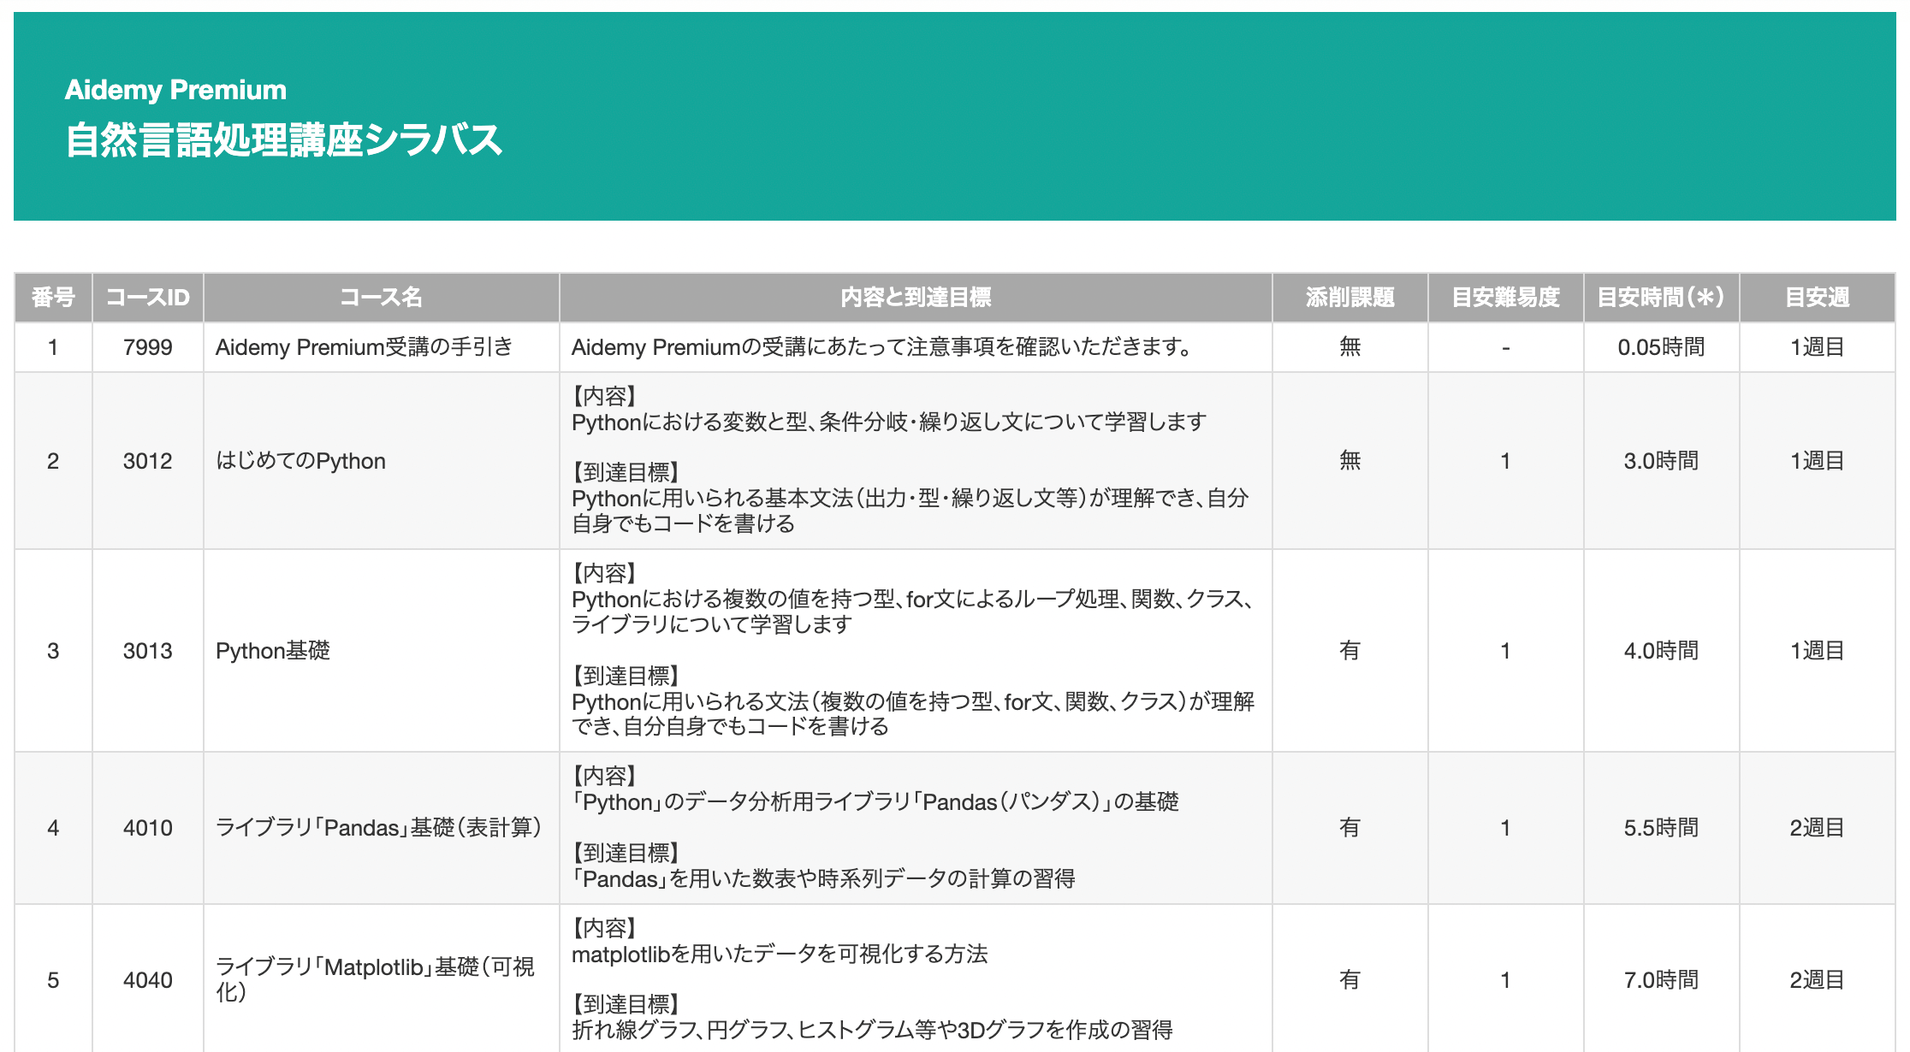Click 無 in the はじめてのPython row
Screen dimensions: 1910x1052
(x=1350, y=461)
